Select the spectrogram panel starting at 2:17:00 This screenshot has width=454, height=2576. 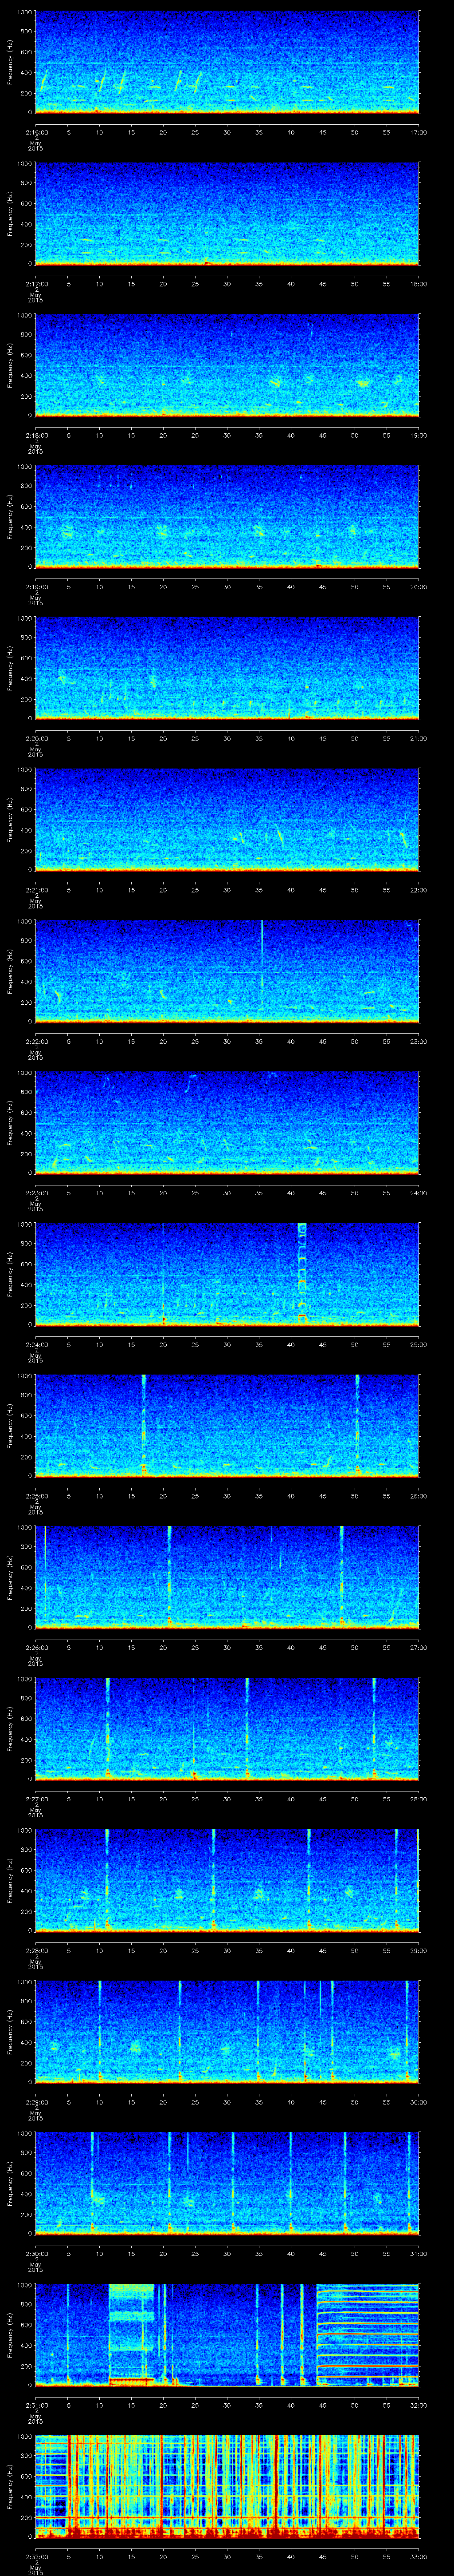(x=227, y=214)
